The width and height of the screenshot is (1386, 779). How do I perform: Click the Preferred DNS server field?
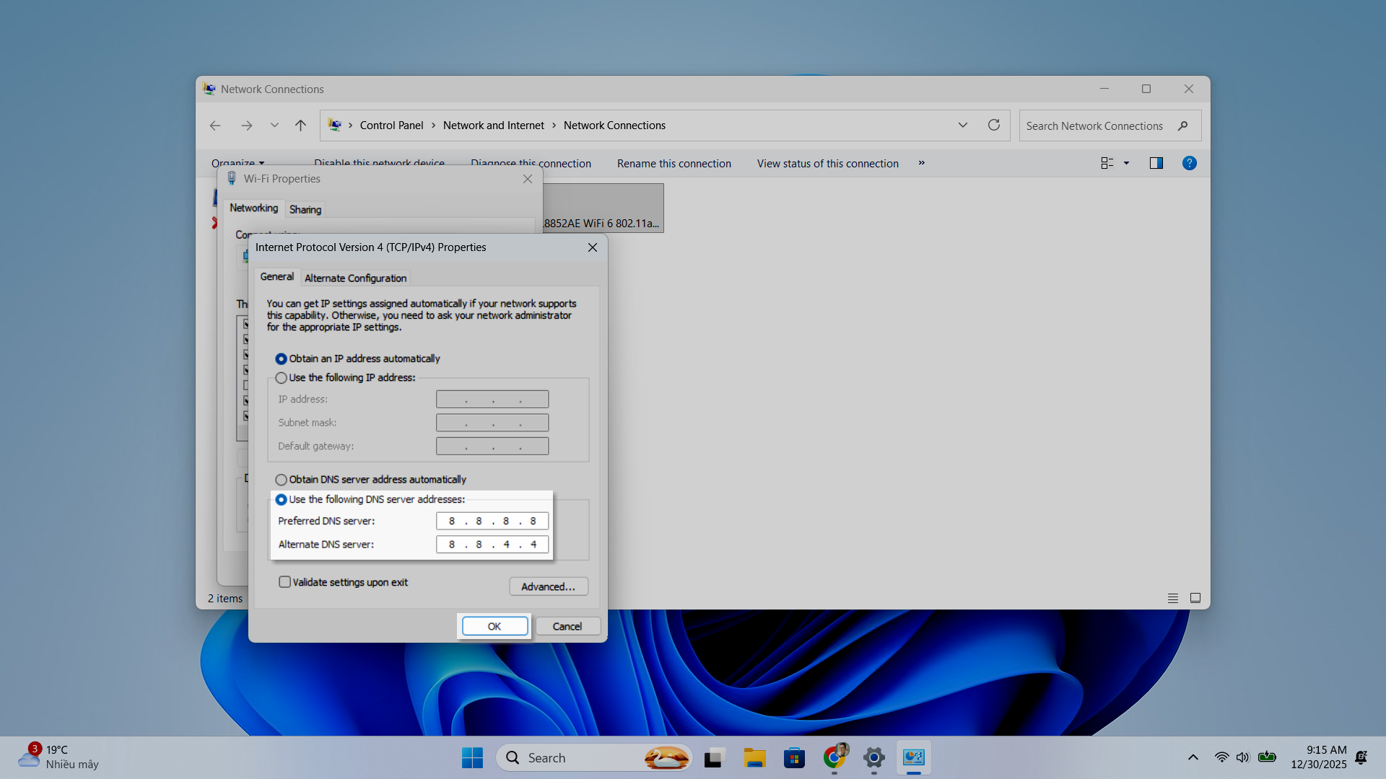492,521
